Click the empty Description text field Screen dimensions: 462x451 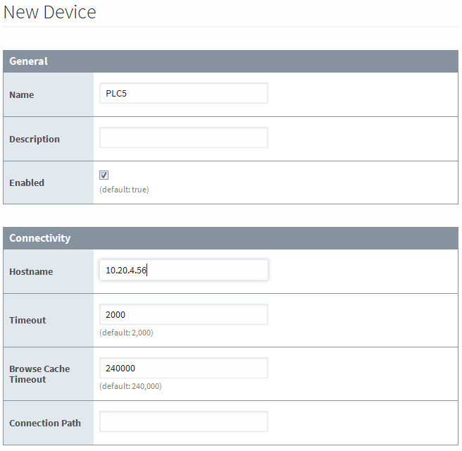(183, 138)
